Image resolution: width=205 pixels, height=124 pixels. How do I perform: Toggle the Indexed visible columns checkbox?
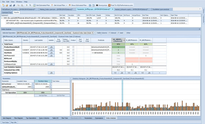[x=109, y=33]
